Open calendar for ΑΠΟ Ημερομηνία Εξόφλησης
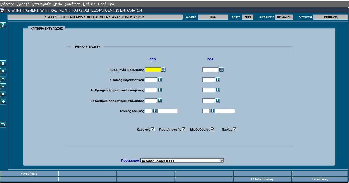 [x=163, y=70]
